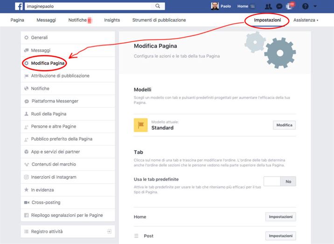Click the drag handle beside Post tab
Screen dimensions: 334x244
pos(137,236)
